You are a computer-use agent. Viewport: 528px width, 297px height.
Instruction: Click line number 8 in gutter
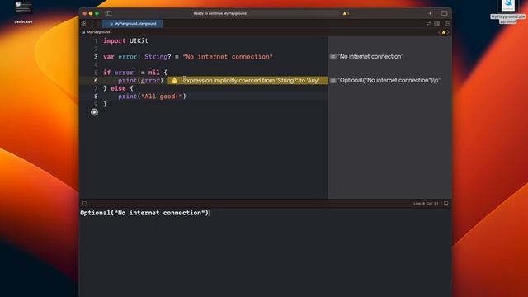96,97
